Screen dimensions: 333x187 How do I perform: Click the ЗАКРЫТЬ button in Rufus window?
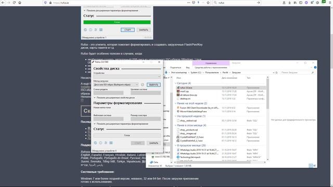click(x=153, y=143)
